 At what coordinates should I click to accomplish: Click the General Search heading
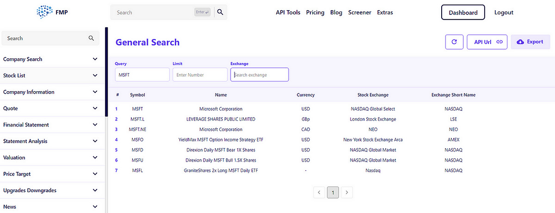pos(148,42)
